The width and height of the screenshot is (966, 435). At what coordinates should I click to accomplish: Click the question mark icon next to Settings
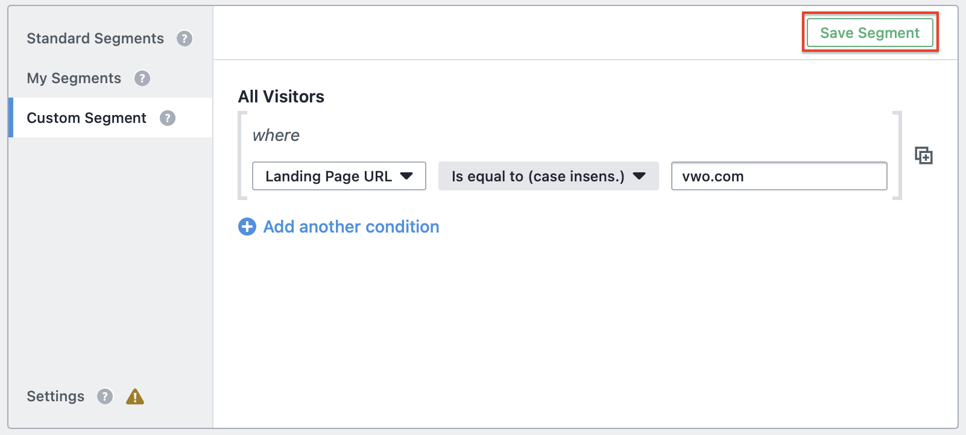point(105,396)
